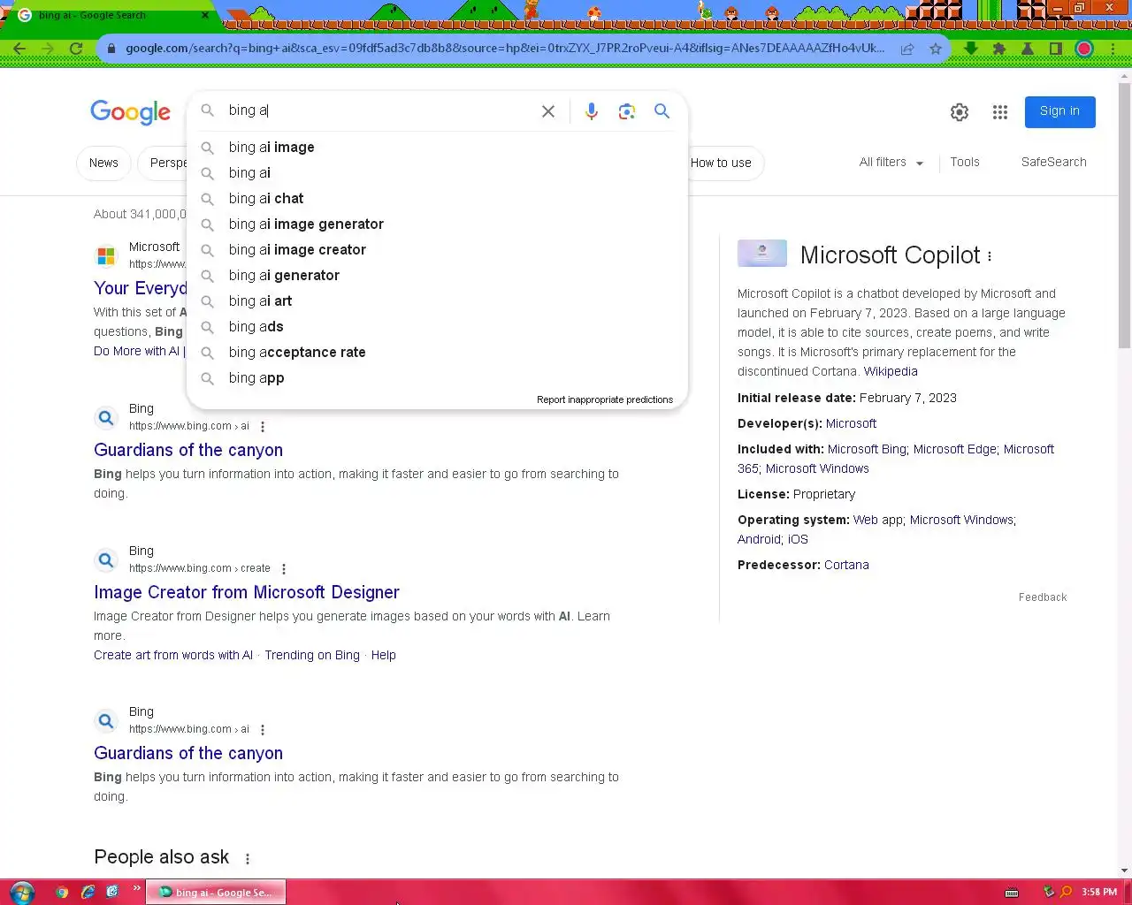Open the red profile avatar icon
Viewport: 1132px width, 905px height.
coord(1084,49)
